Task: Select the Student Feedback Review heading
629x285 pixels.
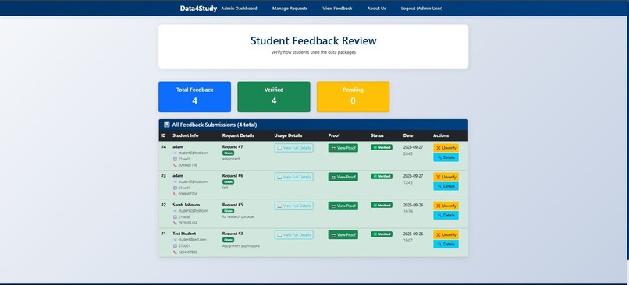Action: coord(313,40)
